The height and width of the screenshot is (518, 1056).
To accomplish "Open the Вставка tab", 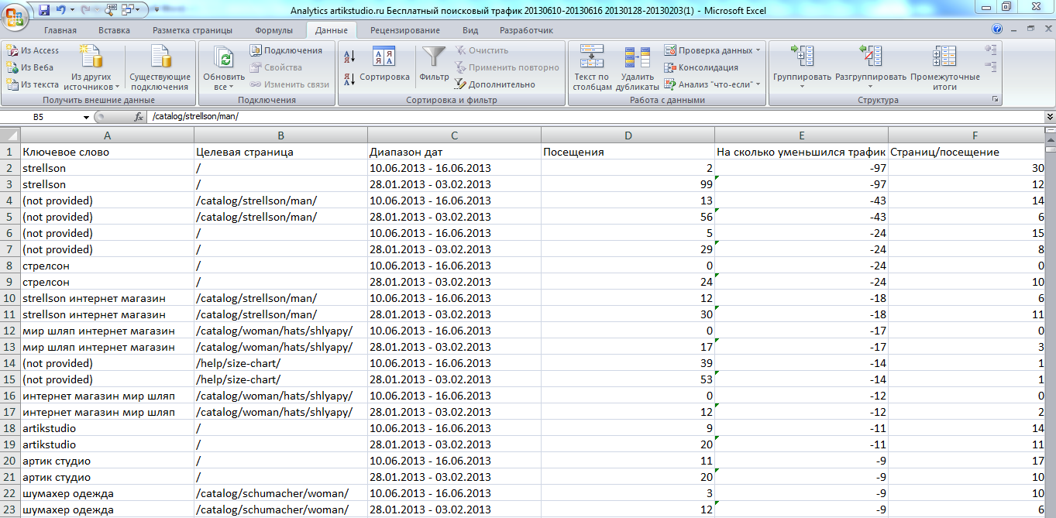I will [114, 30].
